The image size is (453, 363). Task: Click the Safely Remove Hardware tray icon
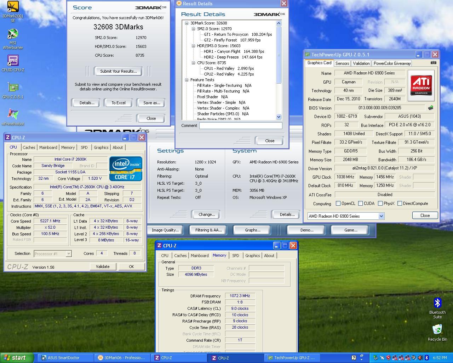pyautogui.click(x=375, y=358)
